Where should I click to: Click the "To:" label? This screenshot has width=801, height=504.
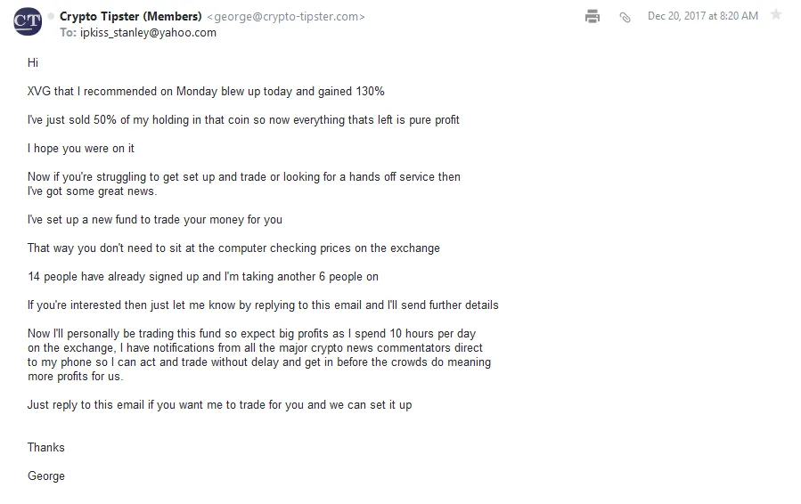pyautogui.click(x=68, y=33)
